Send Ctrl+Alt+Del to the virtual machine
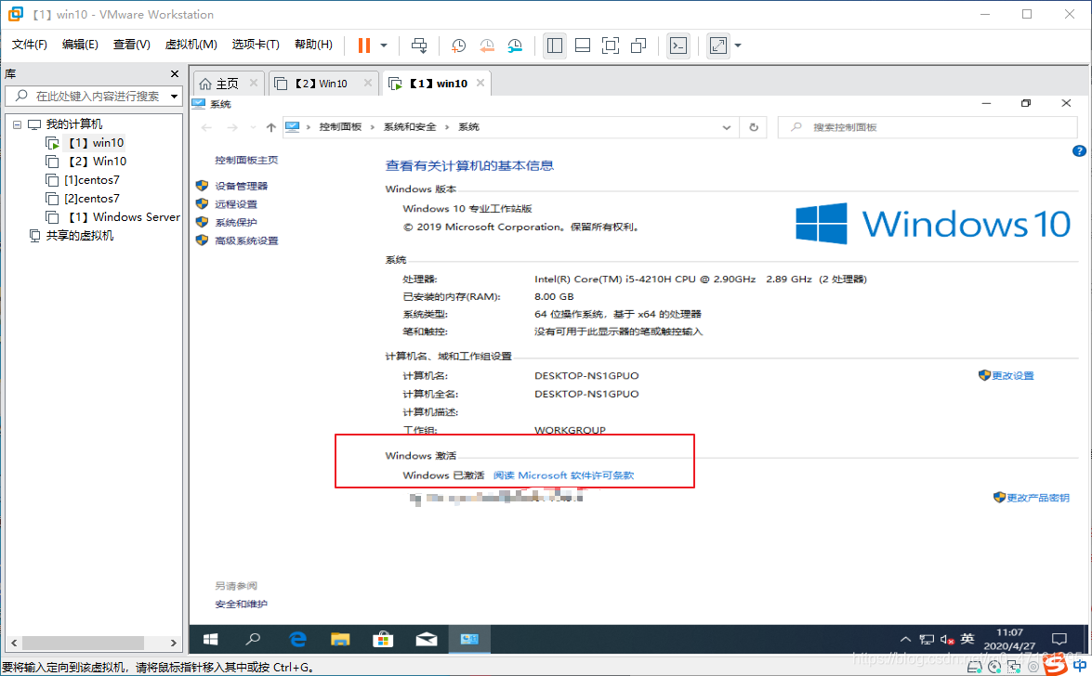 [x=419, y=45]
